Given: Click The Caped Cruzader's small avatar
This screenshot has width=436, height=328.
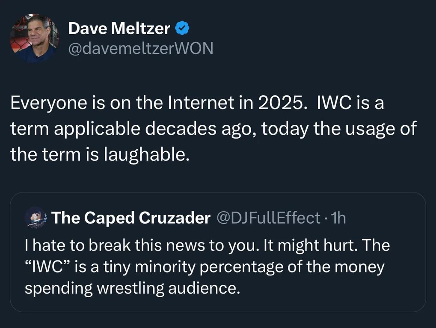Looking at the screenshot, I should pyautogui.click(x=36, y=217).
